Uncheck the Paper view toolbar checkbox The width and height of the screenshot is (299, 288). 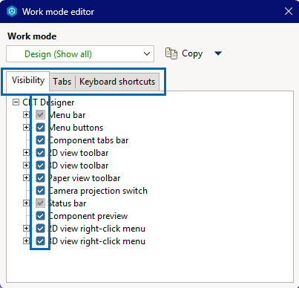click(40, 178)
